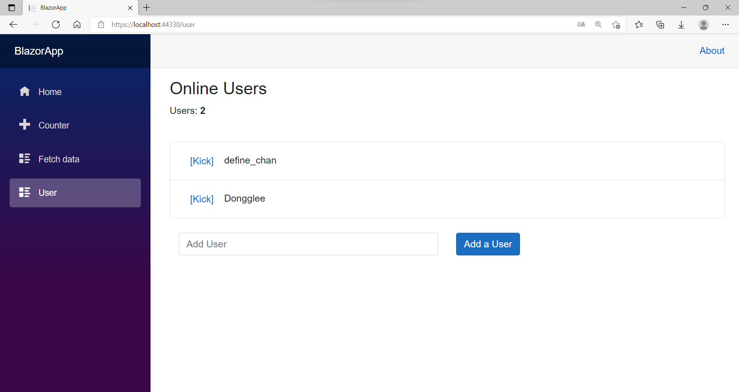Viewport: 739px width, 392px height.
Task: Open the favorites star in the address bar
Action: 616,24
